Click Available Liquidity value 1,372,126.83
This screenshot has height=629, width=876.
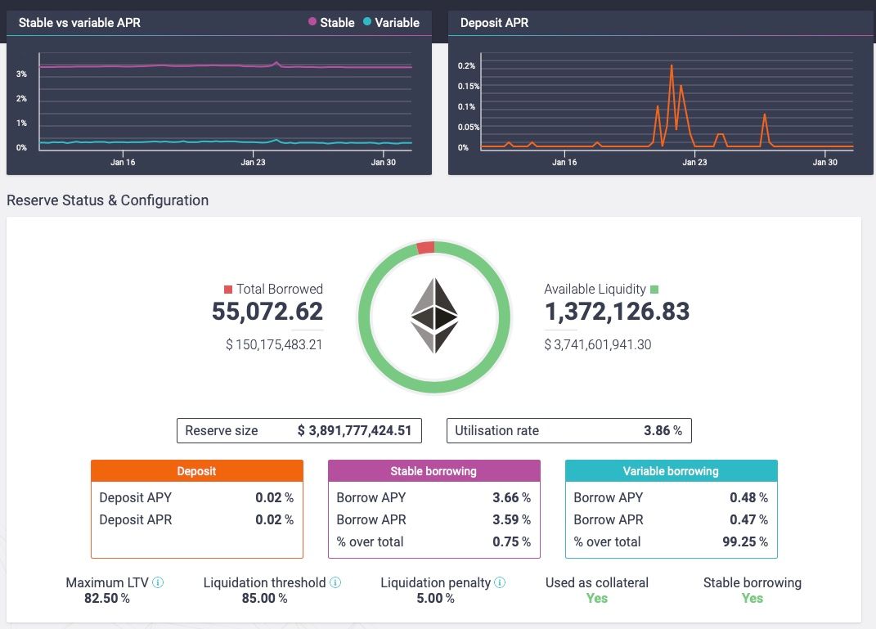pyautogui.click(x=617, y=312)
